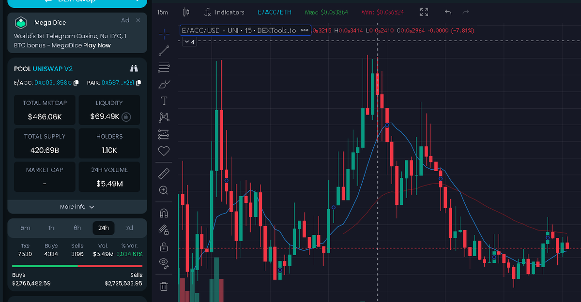
Task: Click the Liquidity $69.49K card
Action: pyautogui.click(x=109, y=110)
